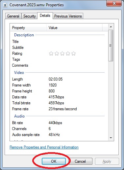Screen dimensions: 124x170
Task: Select the Comments property row
Action: coord(58,65)
